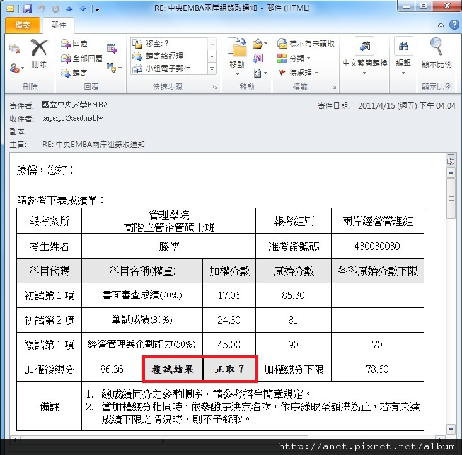
Task: Open Outlook Help question mark icon
Action: click(x=454, y=25)
